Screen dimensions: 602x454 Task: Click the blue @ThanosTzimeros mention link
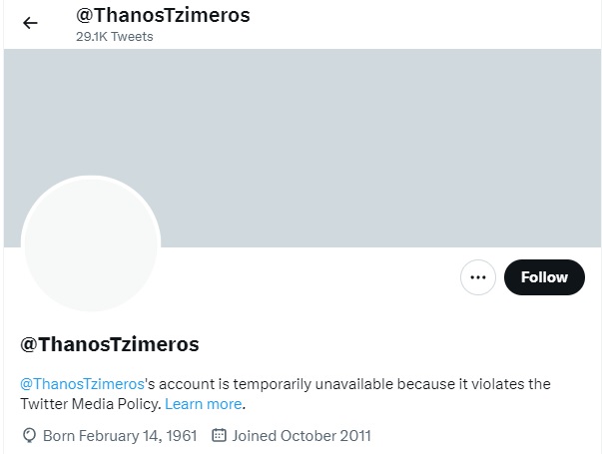pos(83,383)
